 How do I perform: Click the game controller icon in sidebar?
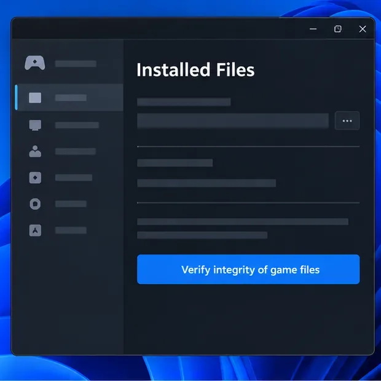click(35, 63)
